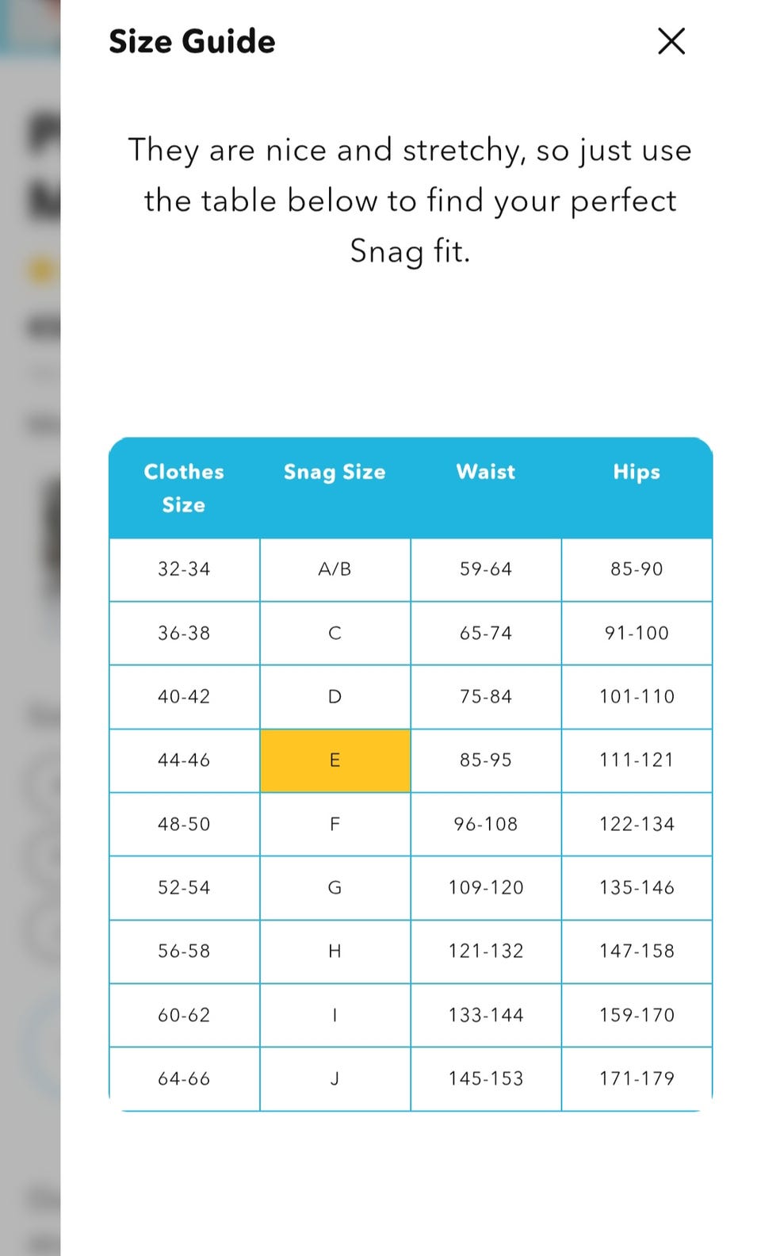Screen dimensions: 761x1256
Task: Select the highlighted Snag Size E cell
Action: 335,760
